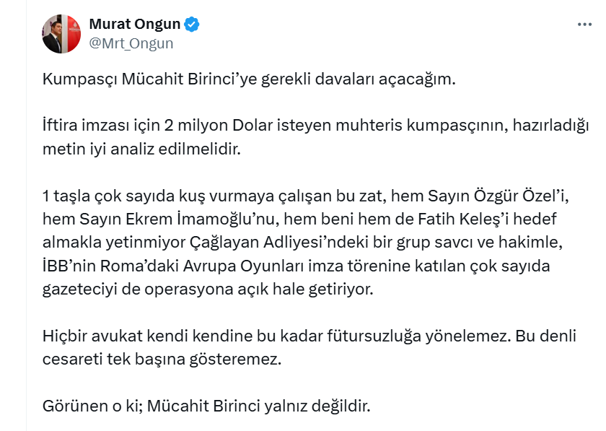
Task: Click the first line about Kumpasçı Mücahit Birinci
Action: [x=249, y=79]
